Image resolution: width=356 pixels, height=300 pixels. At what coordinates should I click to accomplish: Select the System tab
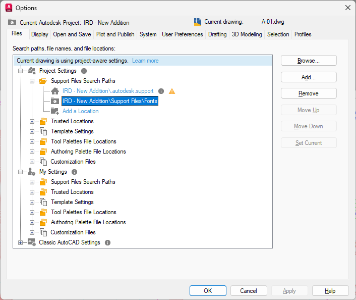148,34
